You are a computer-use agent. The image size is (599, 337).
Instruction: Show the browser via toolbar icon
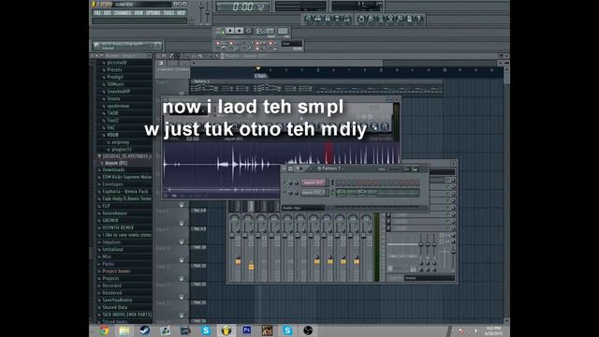click(337, 19)
